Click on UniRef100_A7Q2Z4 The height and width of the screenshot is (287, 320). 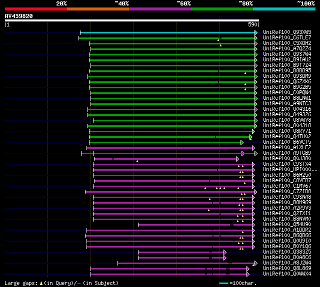pos(287,49)
